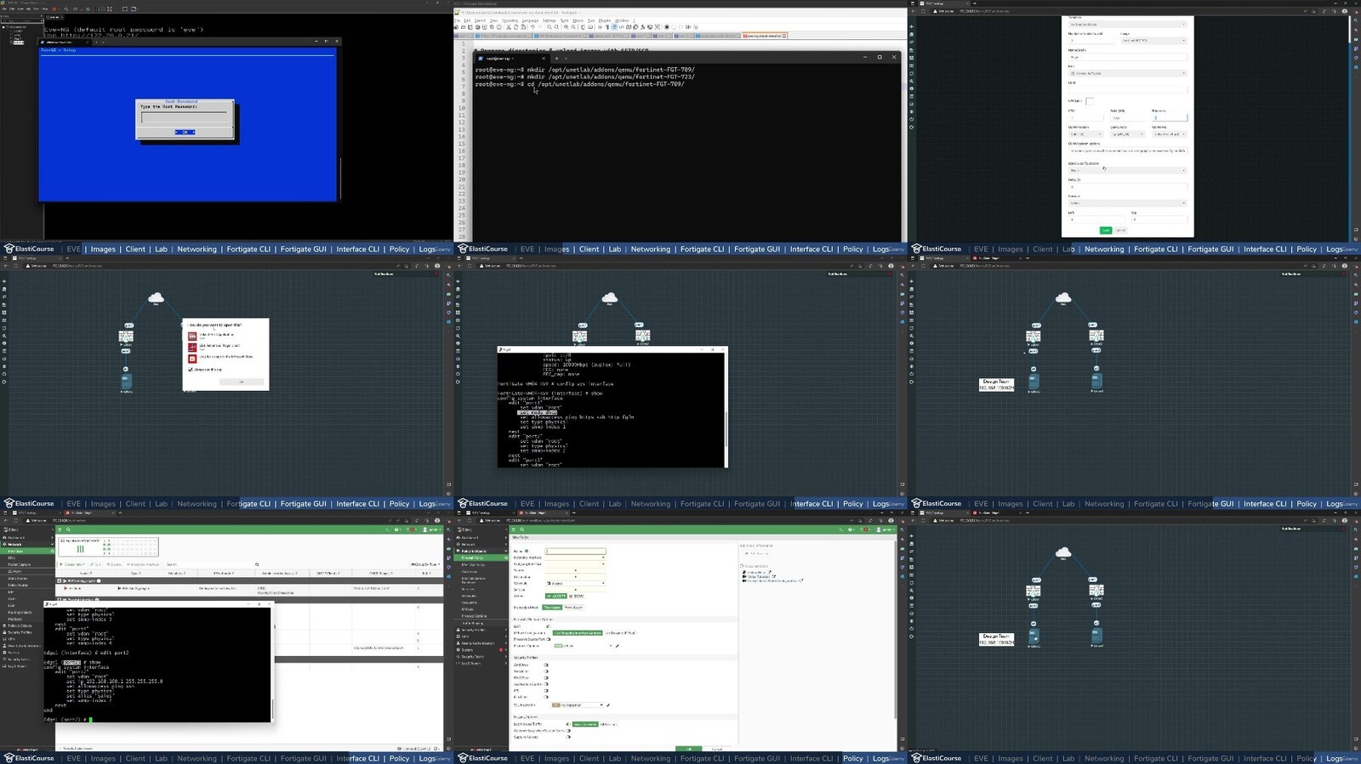This screenshot has width=1361, height=764.
Task: Open the Console dropdown in the add-node form
Action: point(1127,203)
